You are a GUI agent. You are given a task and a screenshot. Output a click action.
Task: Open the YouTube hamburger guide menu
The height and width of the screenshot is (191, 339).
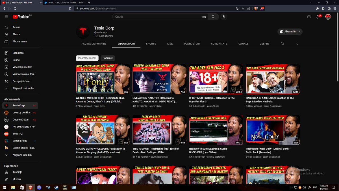[6, 17]
